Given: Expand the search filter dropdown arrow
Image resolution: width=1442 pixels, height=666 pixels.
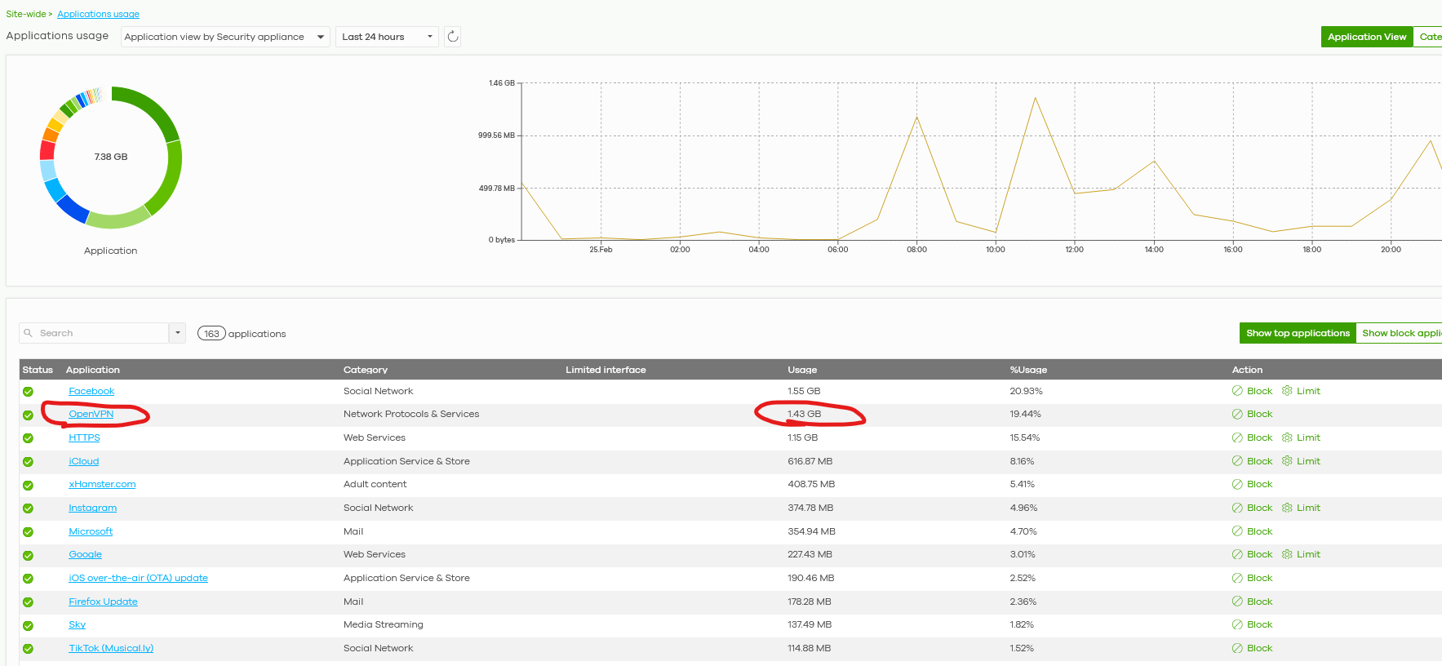Looking at the screenshot, I should (177, 333).
